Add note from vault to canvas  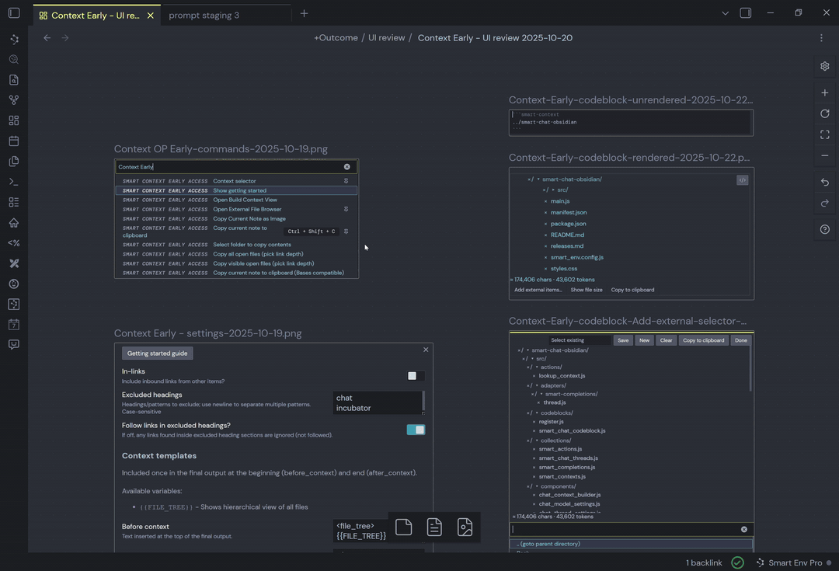point(434,527)
